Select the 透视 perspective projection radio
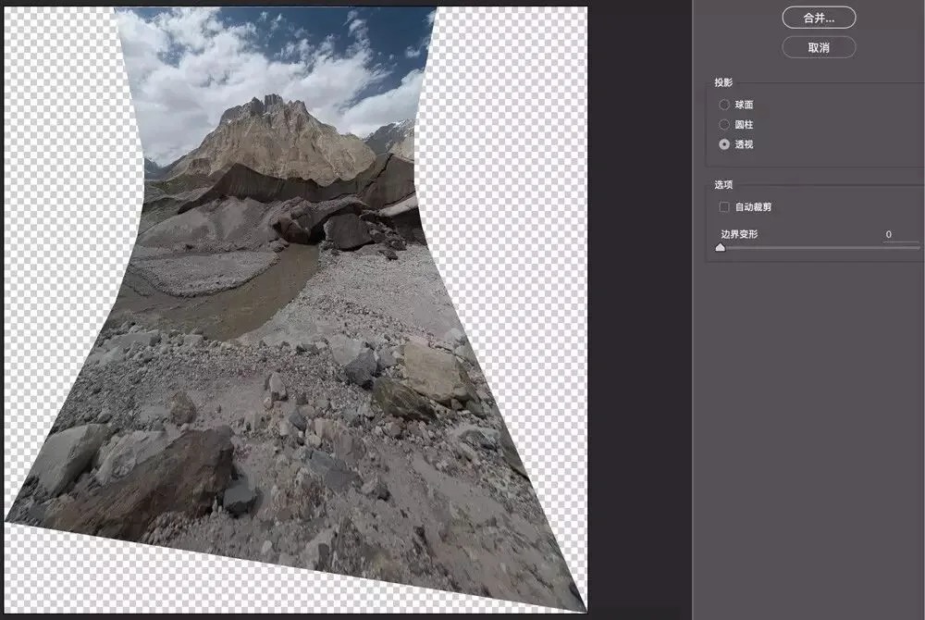The image size is (925, 620). coord(724,144)
